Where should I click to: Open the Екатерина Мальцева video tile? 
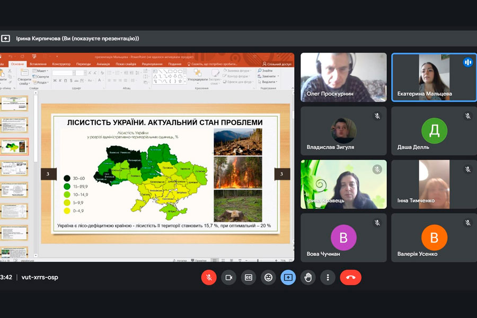tap(434, 77)
